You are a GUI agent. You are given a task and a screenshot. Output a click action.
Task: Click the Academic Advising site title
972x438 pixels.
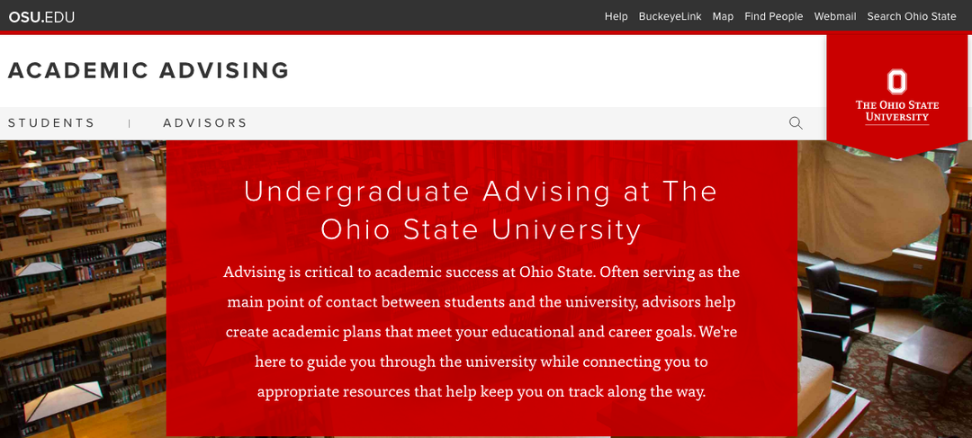(148, 70)
